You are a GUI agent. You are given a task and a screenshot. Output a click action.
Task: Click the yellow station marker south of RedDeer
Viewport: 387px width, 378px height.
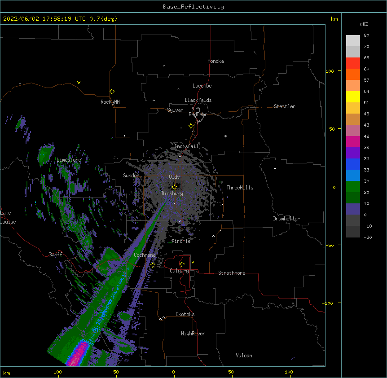[191, 126]
